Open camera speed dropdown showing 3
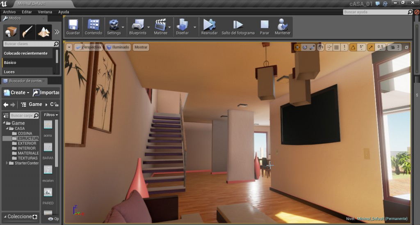 coord(395,48)
